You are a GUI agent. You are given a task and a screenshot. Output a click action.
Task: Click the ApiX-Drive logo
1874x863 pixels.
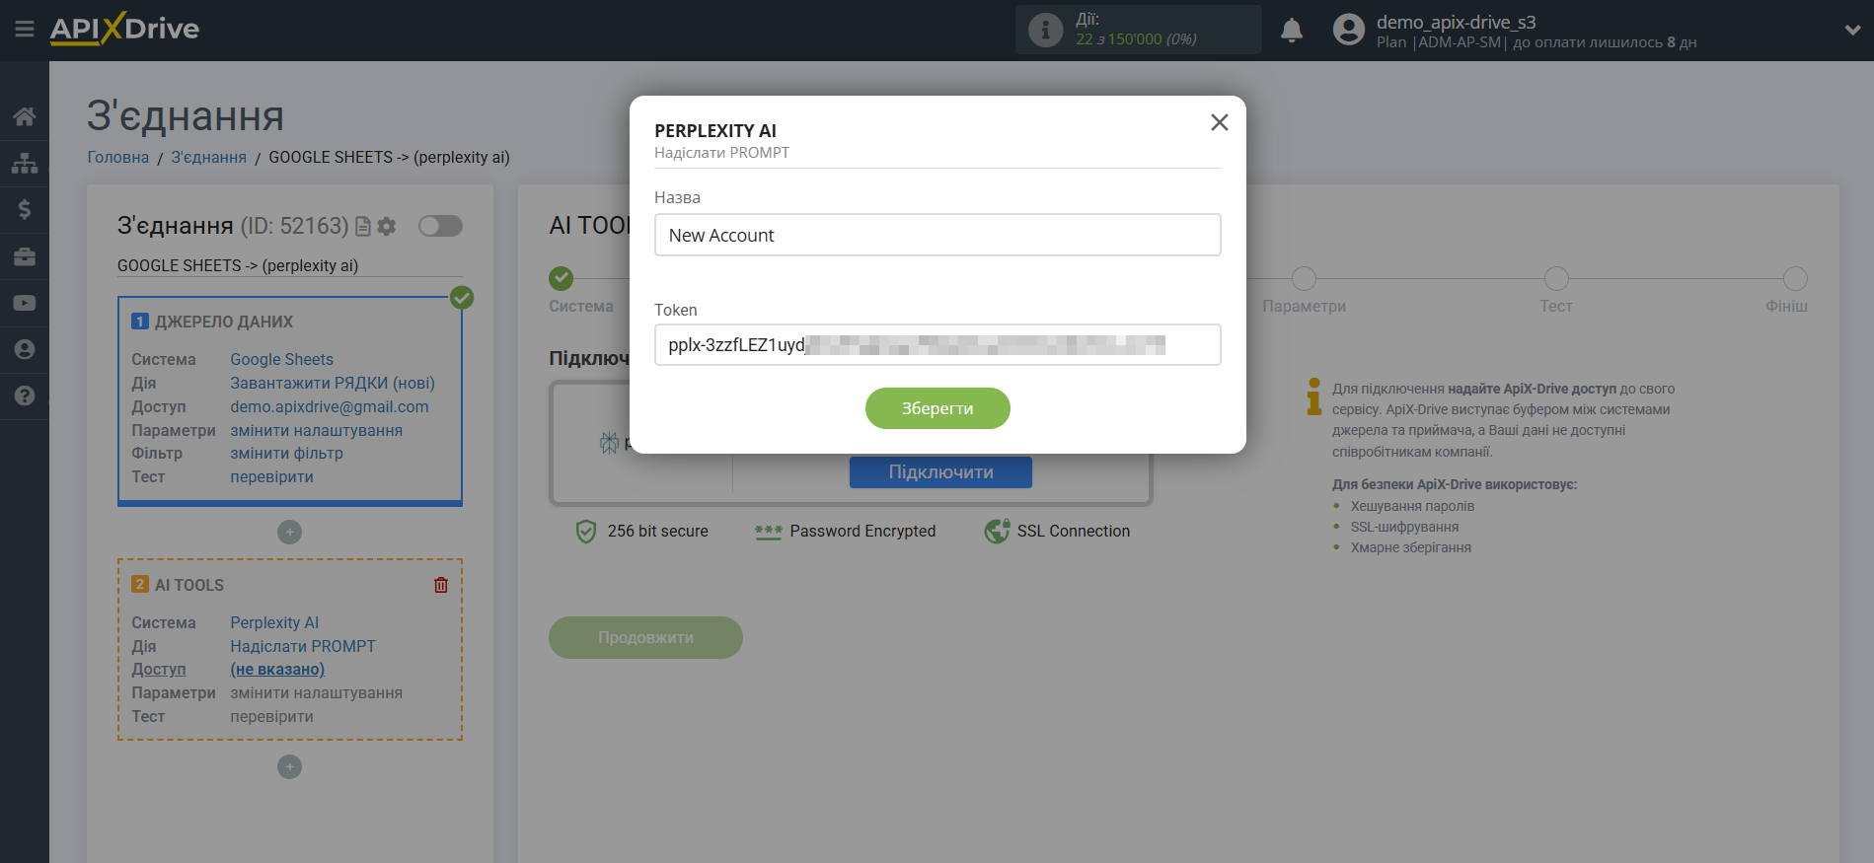124,29
